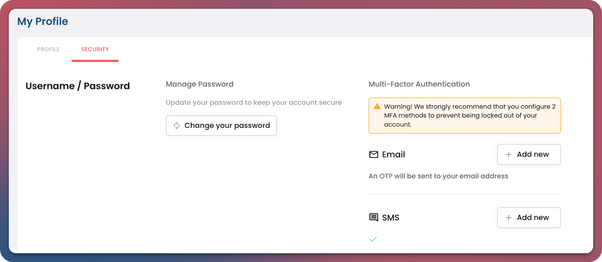
Task: Add a new SMS MFA method
Action: click(529, 218)
